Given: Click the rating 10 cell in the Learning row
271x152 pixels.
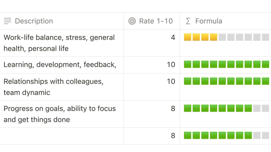Looking at the screenshot, I should tap(152, 65).
